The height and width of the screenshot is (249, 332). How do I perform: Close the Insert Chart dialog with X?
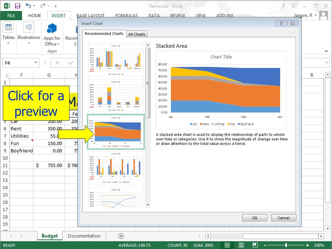293,23
